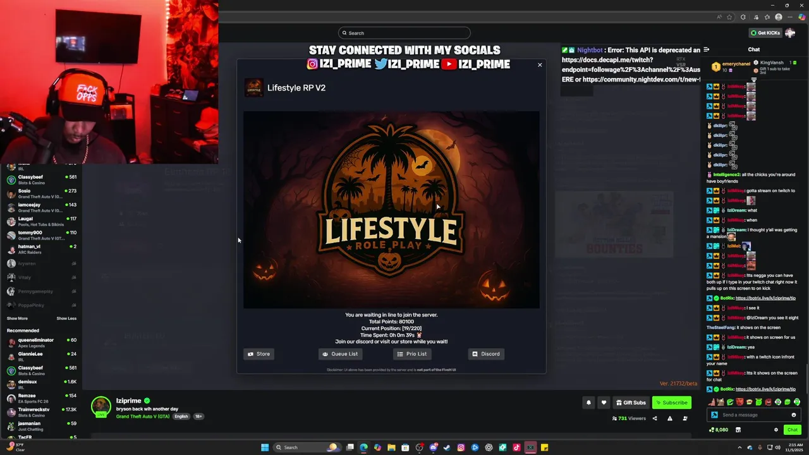This screenshot has width=809, height=455.
Task: Open demisux IRL channel
Action: click(41, 384)
